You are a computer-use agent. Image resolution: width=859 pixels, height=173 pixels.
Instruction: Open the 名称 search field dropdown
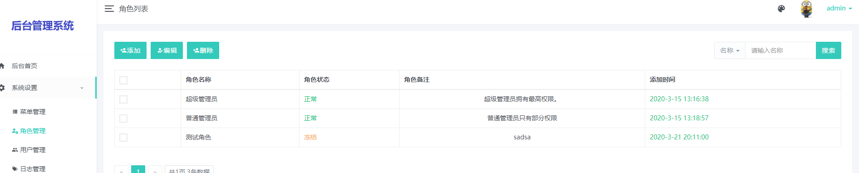[x=730, y=50]
